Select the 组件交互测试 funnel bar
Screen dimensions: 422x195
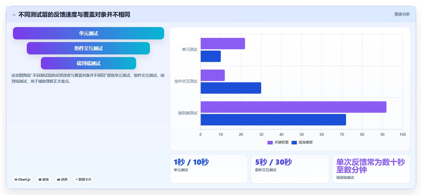click(89, 48)
